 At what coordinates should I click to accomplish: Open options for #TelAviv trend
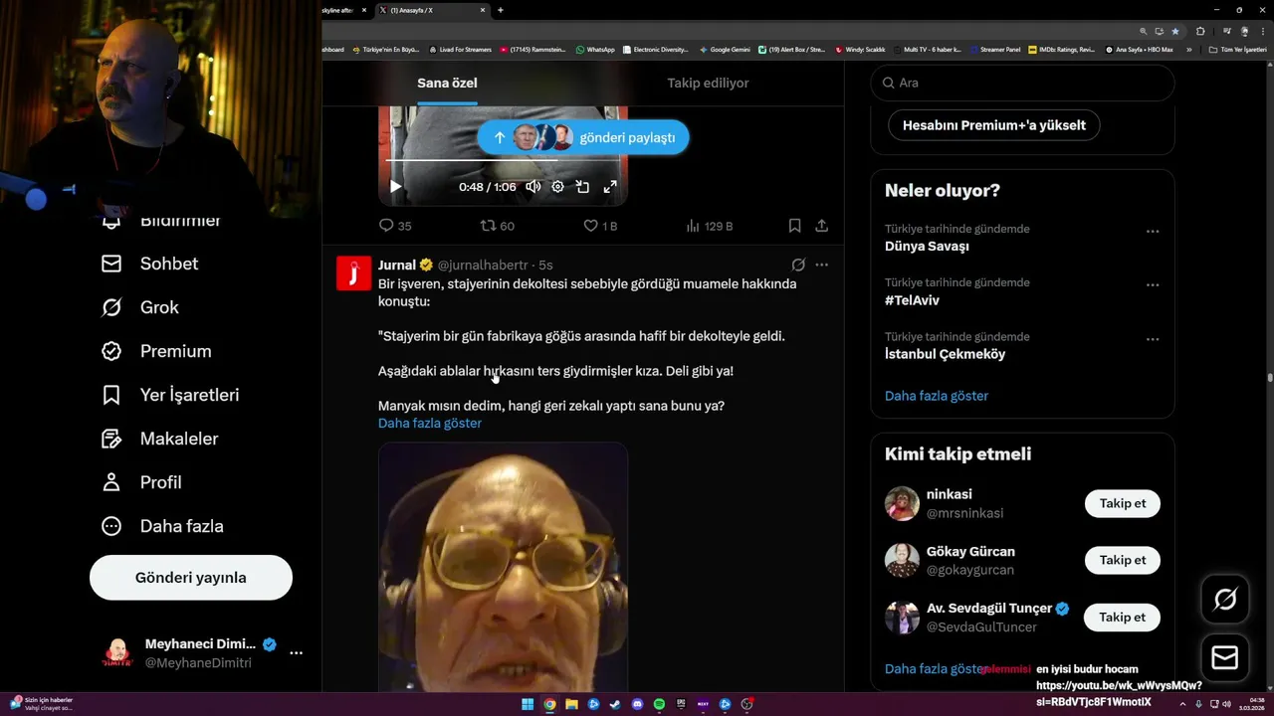coord(1153,284)
